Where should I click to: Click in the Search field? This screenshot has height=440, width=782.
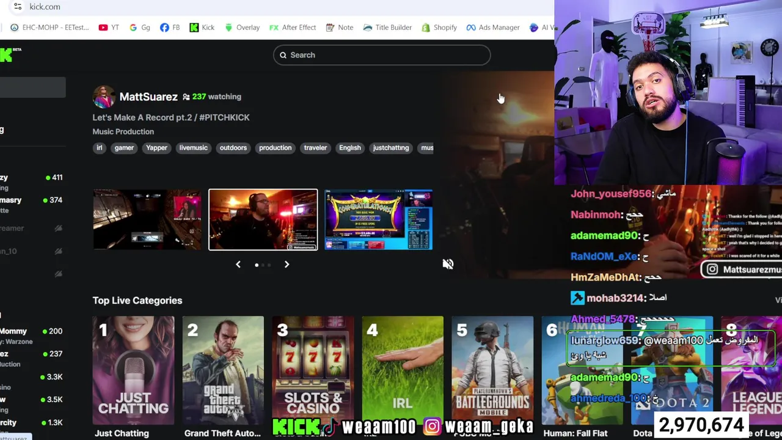click(x=382, y=55)
